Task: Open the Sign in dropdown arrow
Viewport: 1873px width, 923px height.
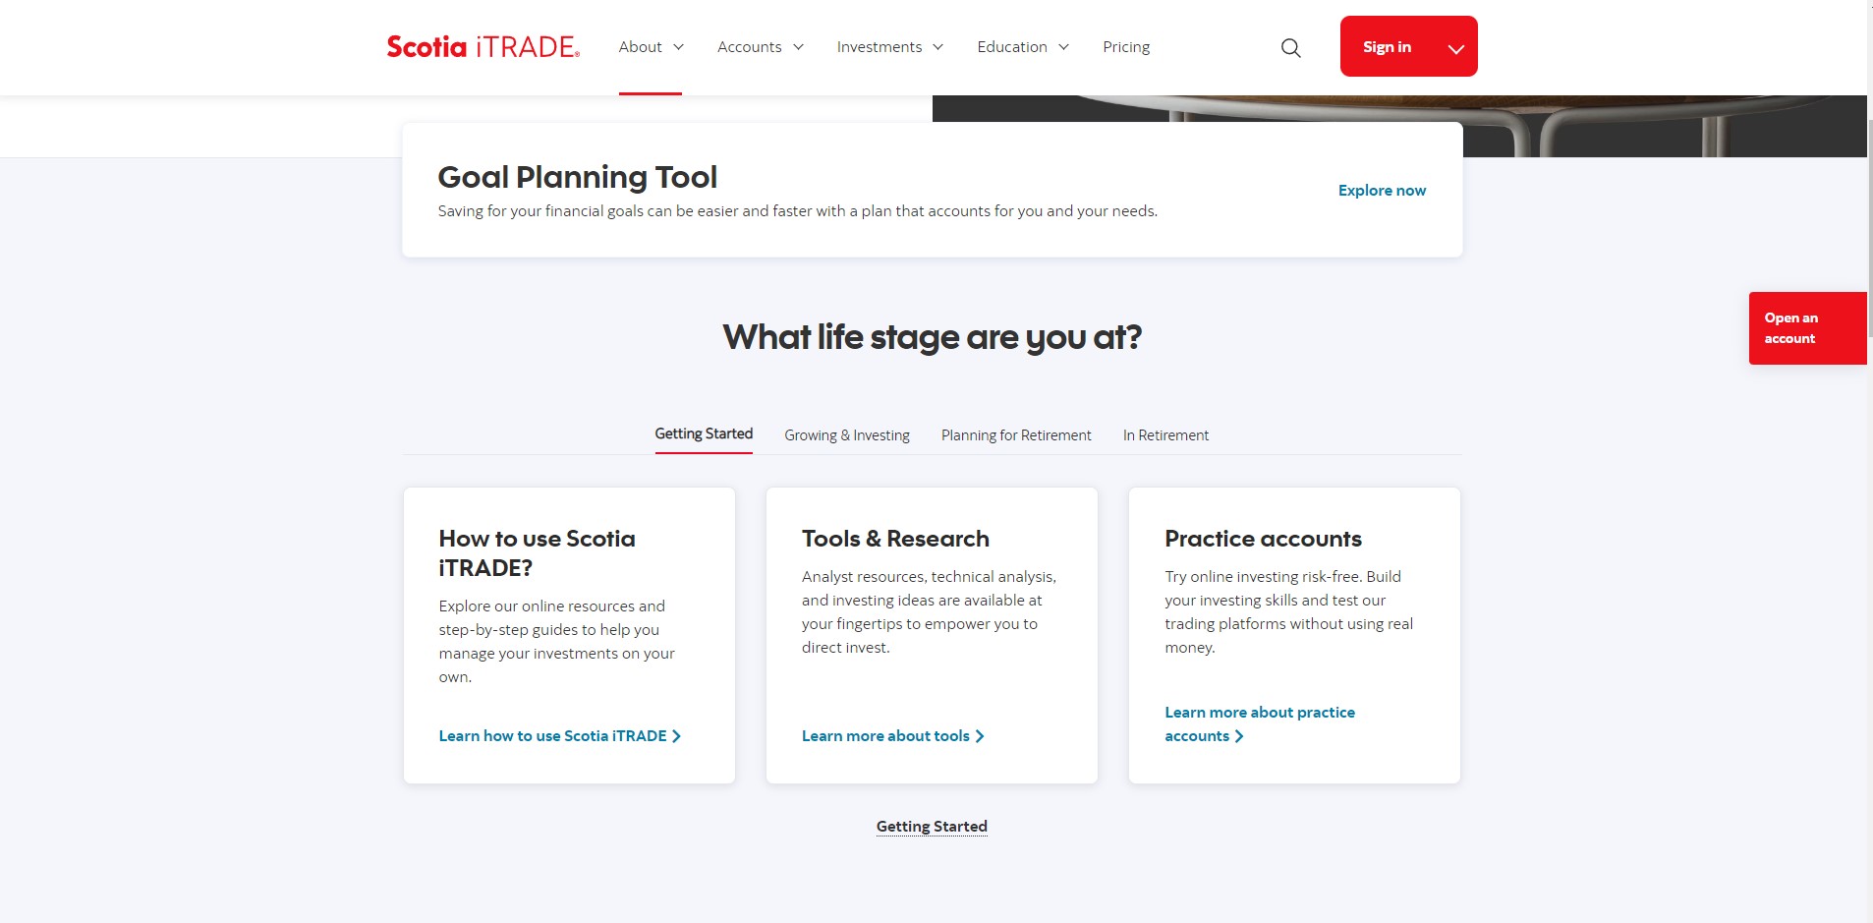Action: click(1455, 48)
